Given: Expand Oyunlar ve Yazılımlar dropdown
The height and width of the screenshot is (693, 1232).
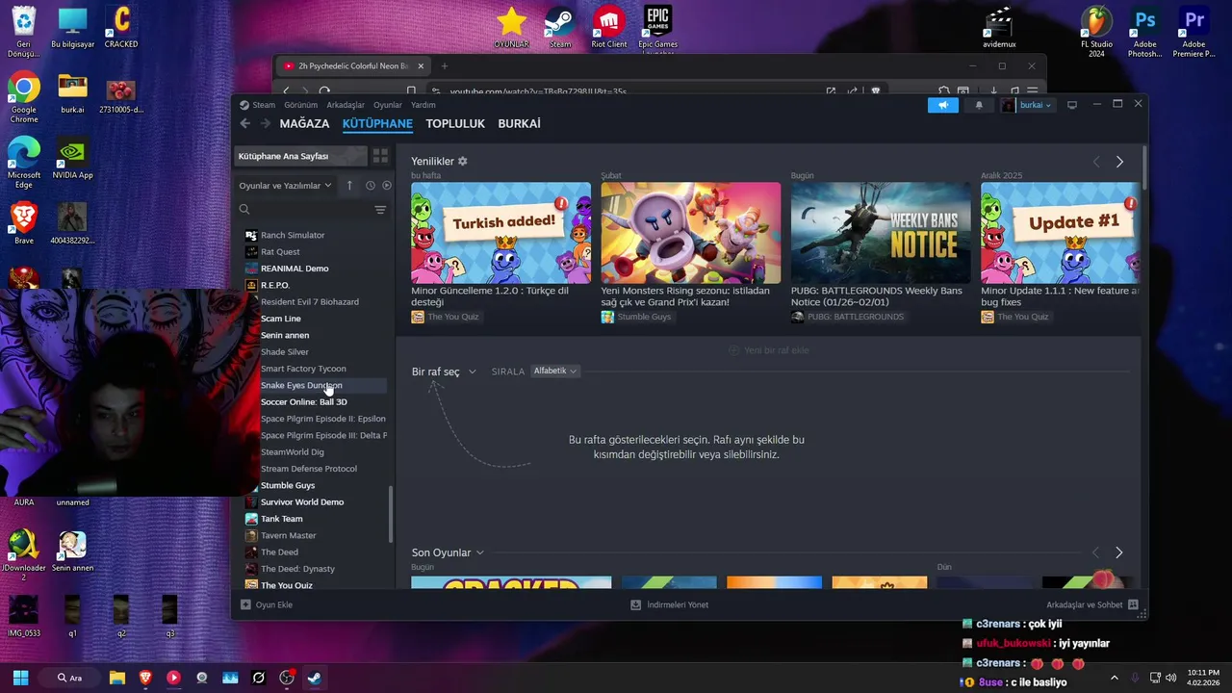Looking at the screenshot, I should (285, 185).
